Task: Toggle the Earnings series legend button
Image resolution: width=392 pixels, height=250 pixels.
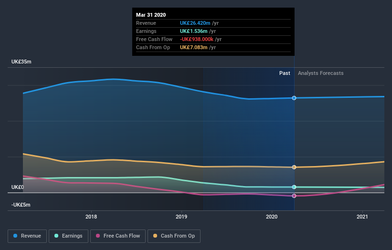Action: (68, 236)
